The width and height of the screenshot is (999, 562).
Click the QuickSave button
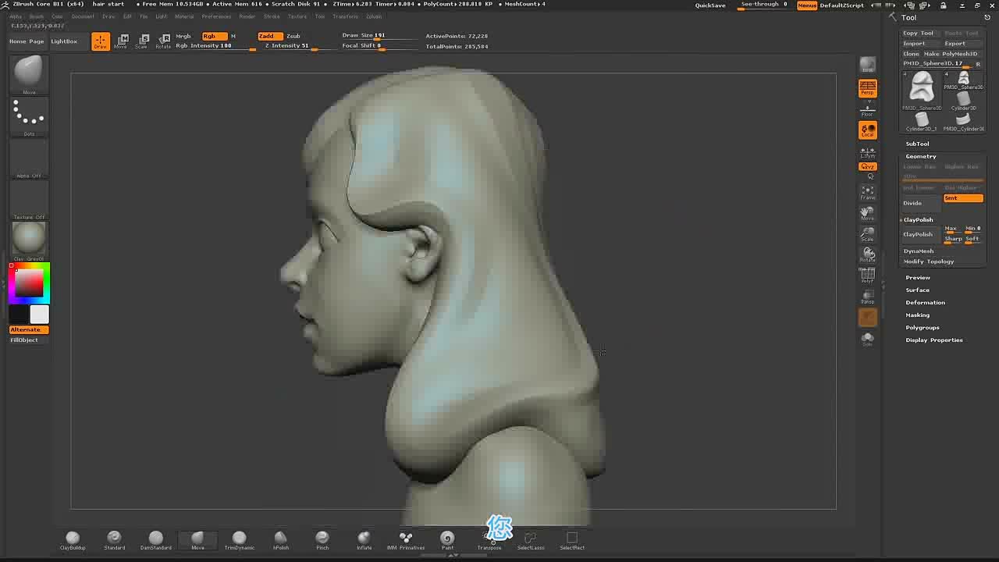point(710,5)
